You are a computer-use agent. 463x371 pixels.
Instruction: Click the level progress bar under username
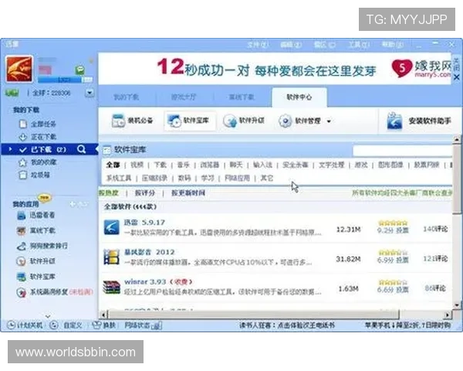[x=66, y=80]
